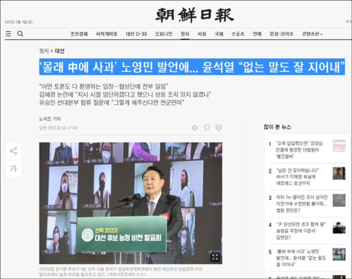
Task: Click thumbnail of the second popular story
Action: [338, 173]
